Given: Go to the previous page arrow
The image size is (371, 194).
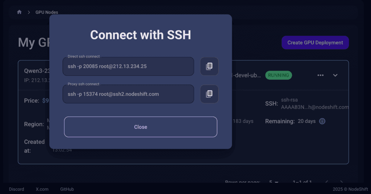Looking at the screenshot, I should pos(327,182).
